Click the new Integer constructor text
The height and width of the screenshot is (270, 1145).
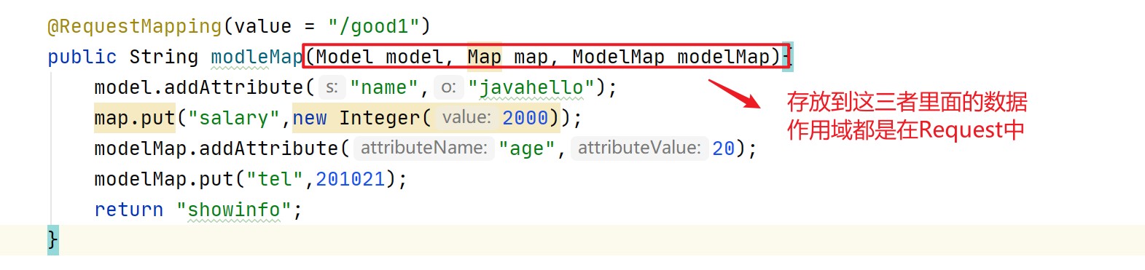[x=356, y=118]
